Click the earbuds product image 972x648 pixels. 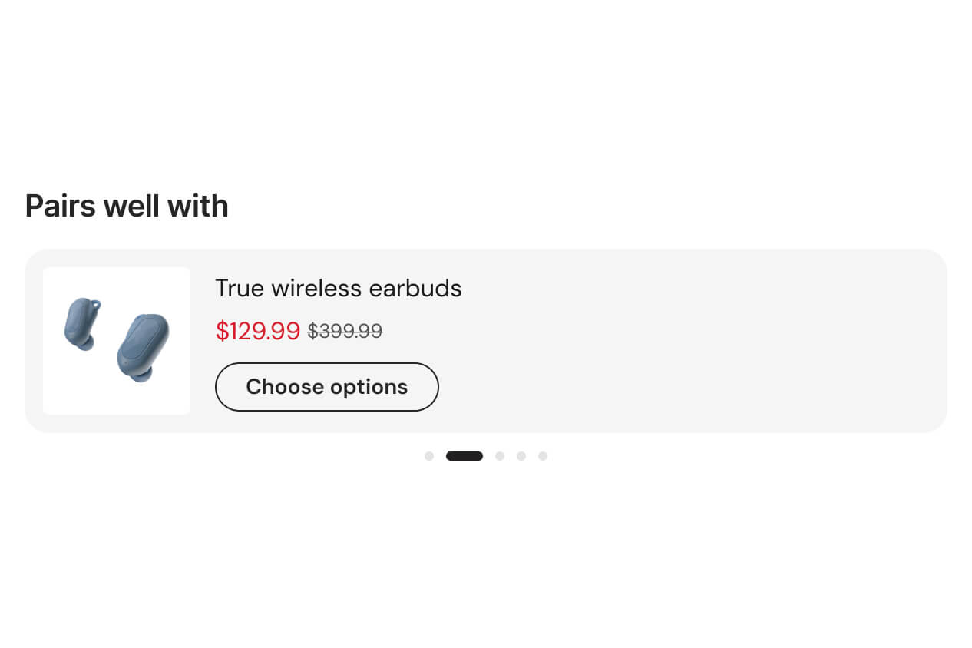click(117, 341)
